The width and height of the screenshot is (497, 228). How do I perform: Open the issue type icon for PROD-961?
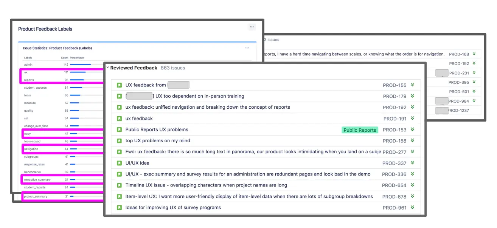(x=120, y=207)
